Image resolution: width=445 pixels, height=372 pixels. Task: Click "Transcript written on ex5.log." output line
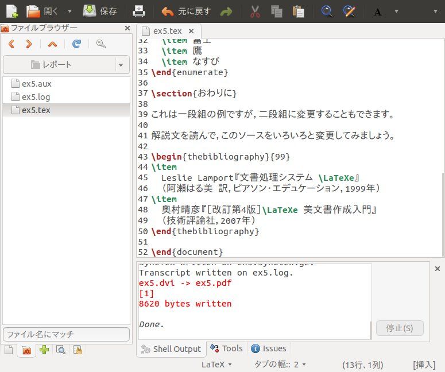[x=216, y=273]
